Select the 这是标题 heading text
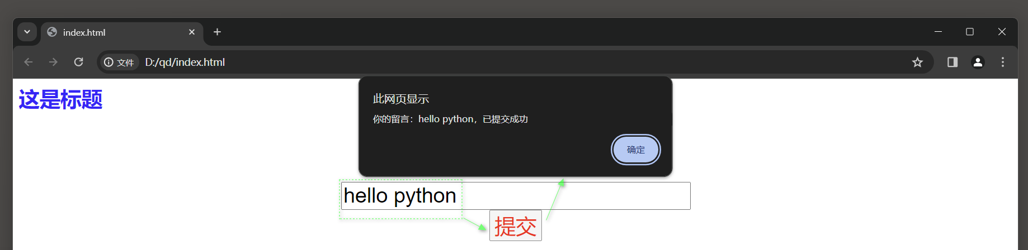This screenshot has width=1028, height=250. [60, 99]
